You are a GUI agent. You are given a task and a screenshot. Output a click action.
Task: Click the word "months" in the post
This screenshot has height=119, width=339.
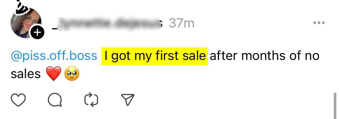265,56
